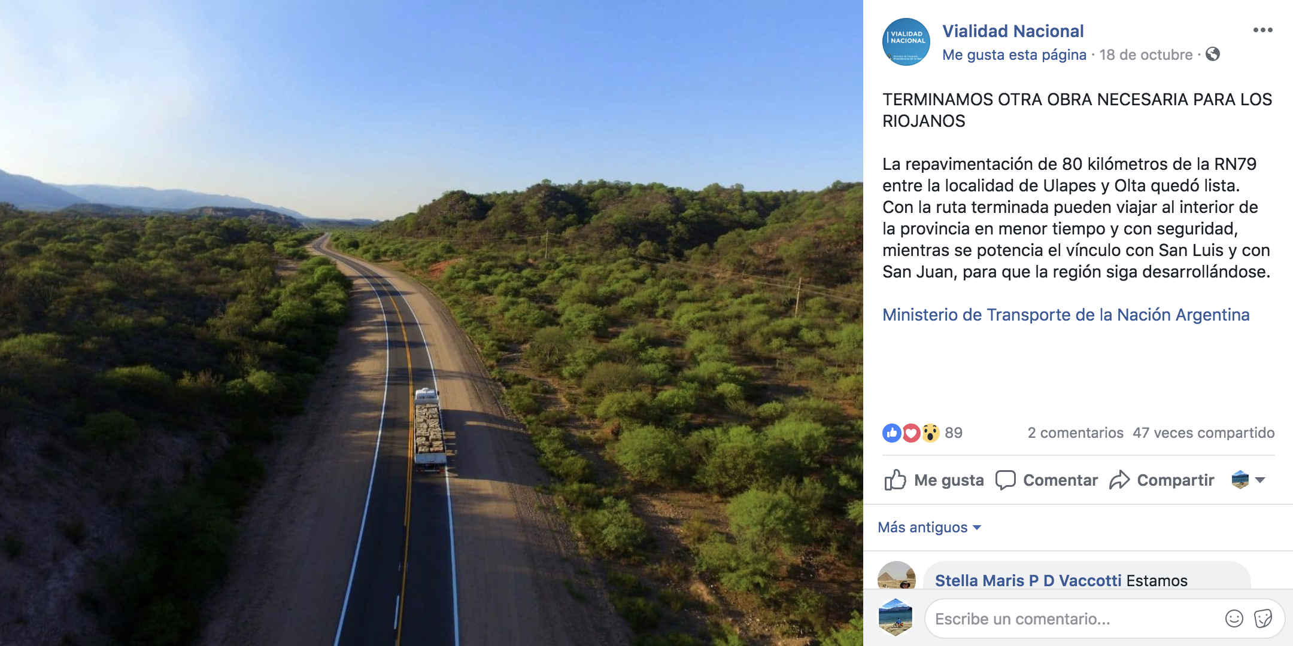Click the Escribe un comentario input field
The width and height of the screenshot is (1293, 646).
click(x=1077, y=618)
